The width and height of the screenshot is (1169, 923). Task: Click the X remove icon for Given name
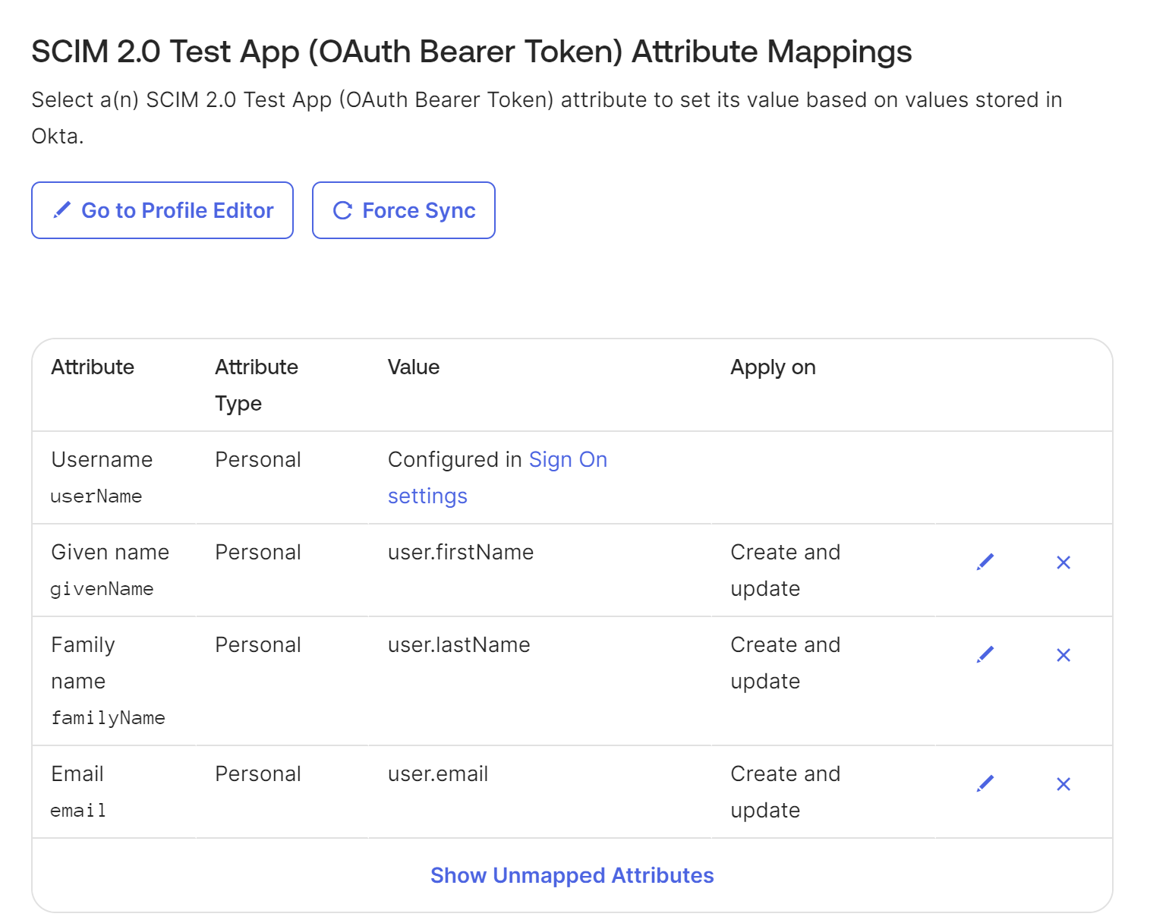[1063, 562]
